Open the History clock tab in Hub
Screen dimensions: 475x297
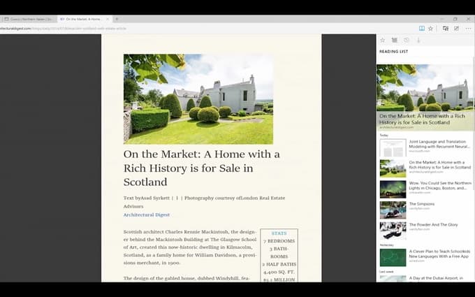coord(407,40)
